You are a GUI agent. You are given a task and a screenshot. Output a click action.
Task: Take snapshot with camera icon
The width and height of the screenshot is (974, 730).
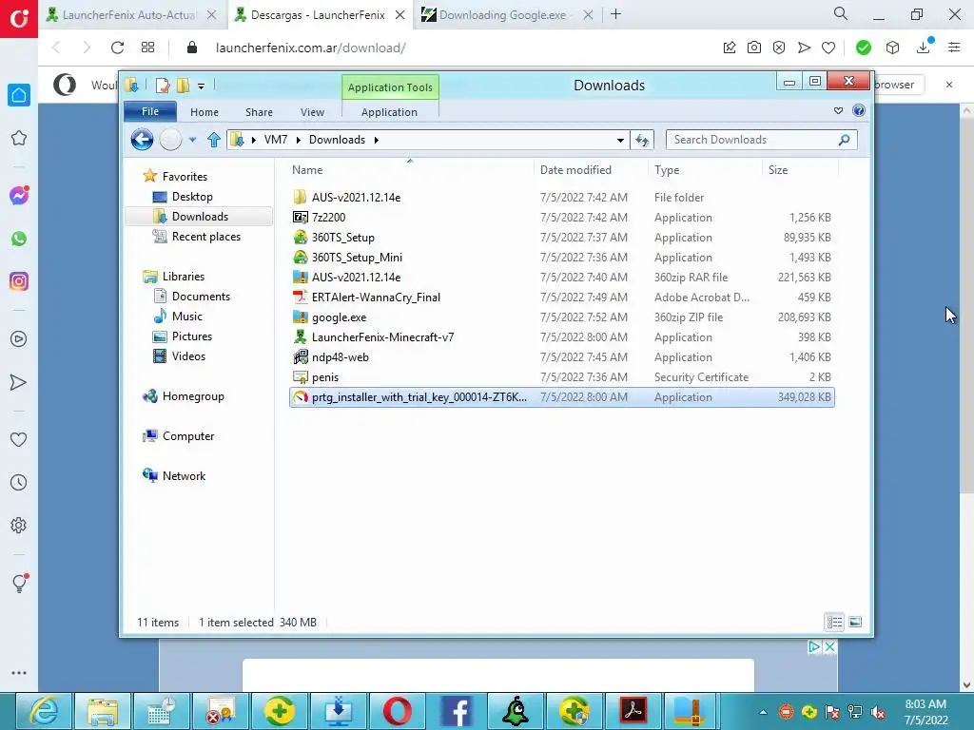(x=754, y=48)
